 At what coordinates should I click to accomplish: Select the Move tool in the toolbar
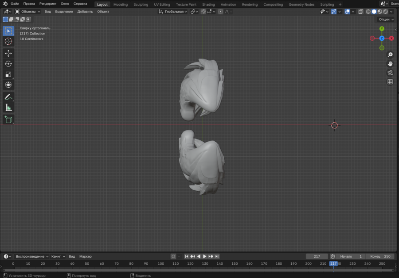pyautogui.click(x=8, y=53)
